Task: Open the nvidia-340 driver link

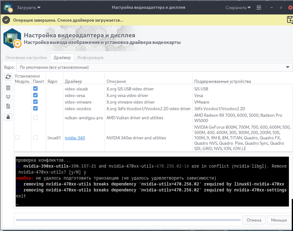Action: [75, 138]
